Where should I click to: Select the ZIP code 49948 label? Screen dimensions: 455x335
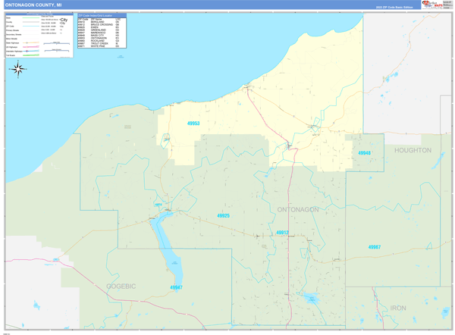[x=364, y=153]
